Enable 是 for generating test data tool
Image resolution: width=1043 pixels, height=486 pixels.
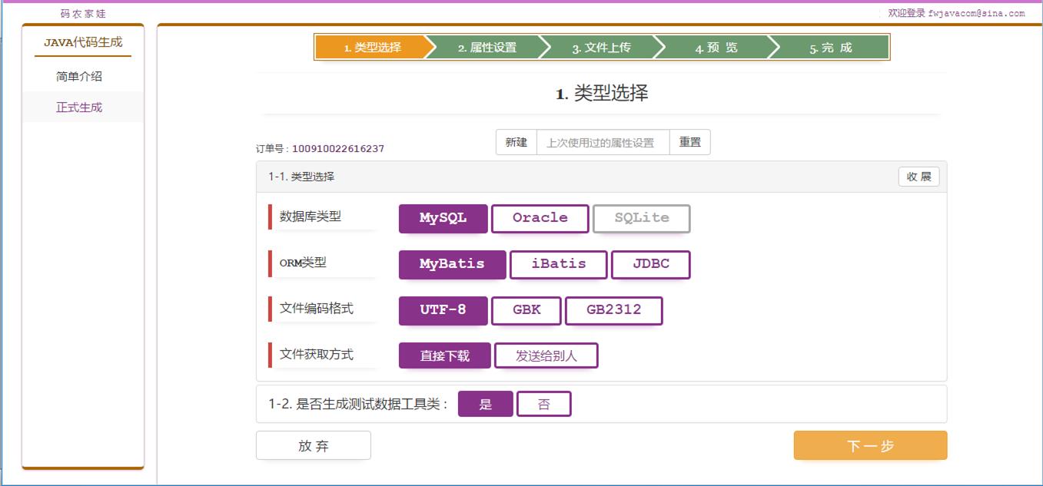[x=485, y=404]
